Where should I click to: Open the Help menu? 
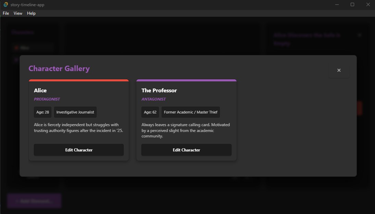click(31, 13)
